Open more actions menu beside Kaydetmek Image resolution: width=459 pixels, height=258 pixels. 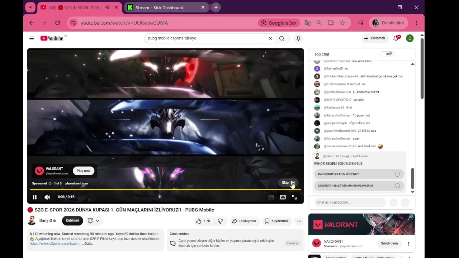pyautogui.click(x=299, y=221)
